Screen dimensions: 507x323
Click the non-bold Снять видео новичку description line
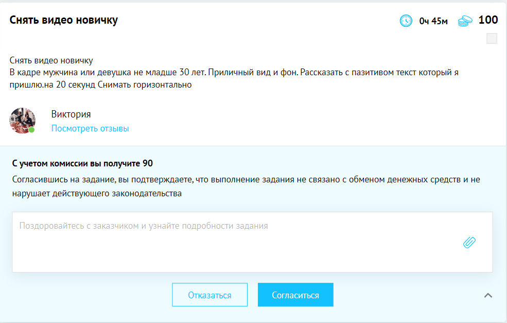[51, 60]
